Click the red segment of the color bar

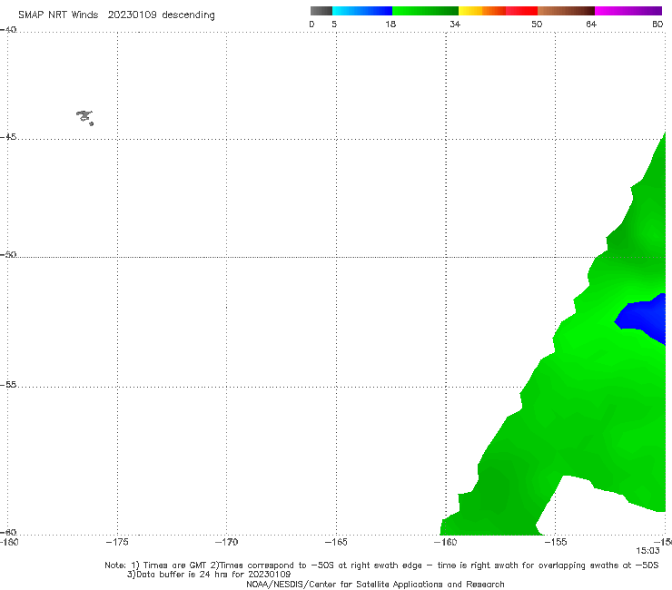[521, 11]
